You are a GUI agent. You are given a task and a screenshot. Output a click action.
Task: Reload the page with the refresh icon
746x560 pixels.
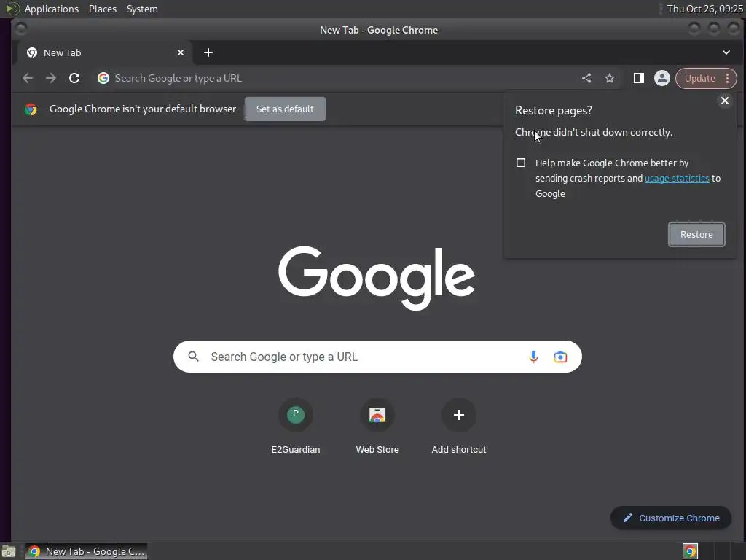click(74, 78)
